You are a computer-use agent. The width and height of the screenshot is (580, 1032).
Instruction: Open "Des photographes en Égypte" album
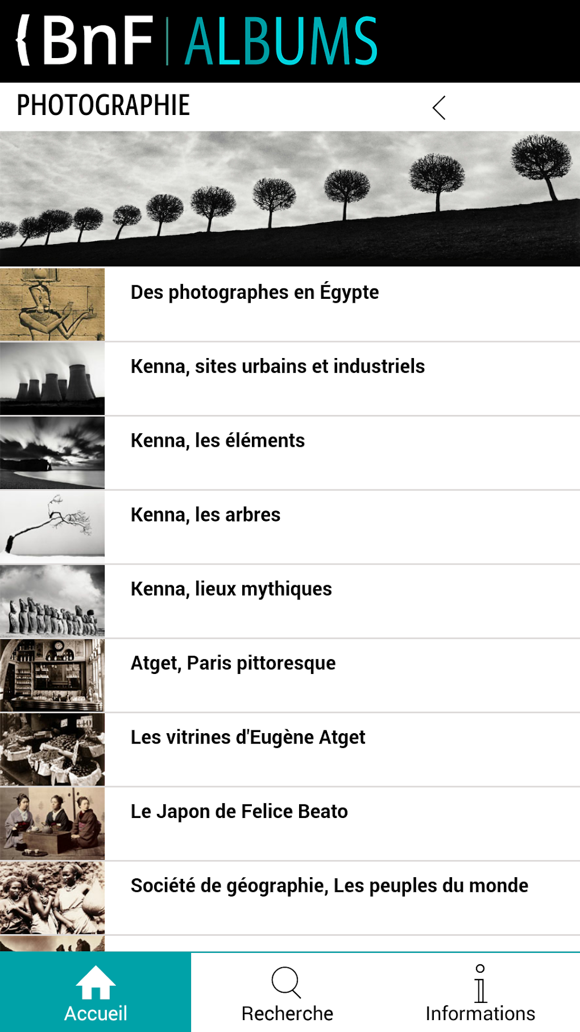255,293
